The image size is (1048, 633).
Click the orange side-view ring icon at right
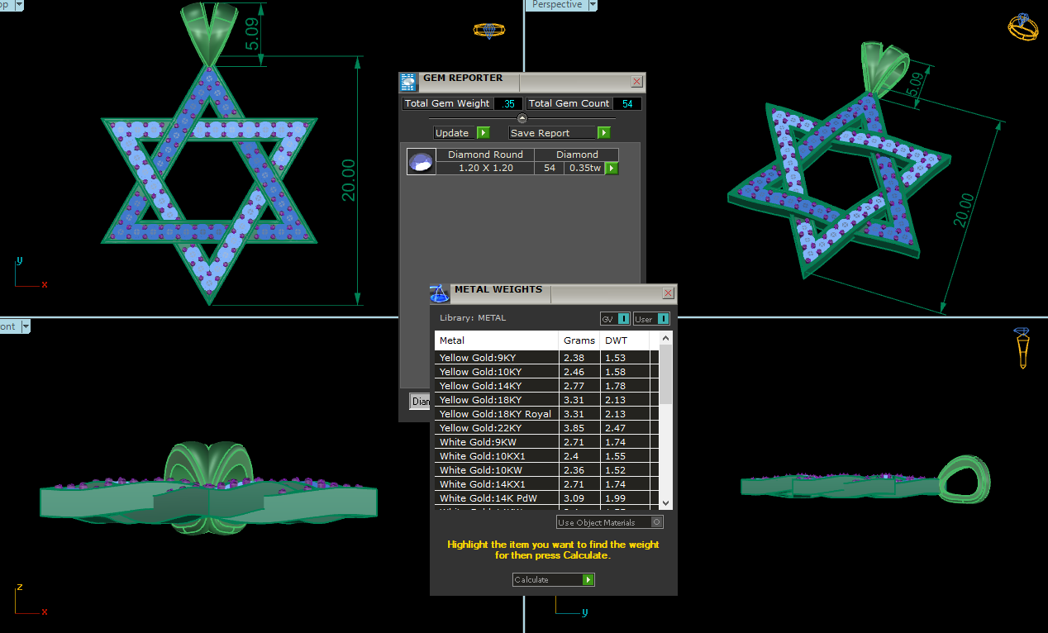(1022, 347)
